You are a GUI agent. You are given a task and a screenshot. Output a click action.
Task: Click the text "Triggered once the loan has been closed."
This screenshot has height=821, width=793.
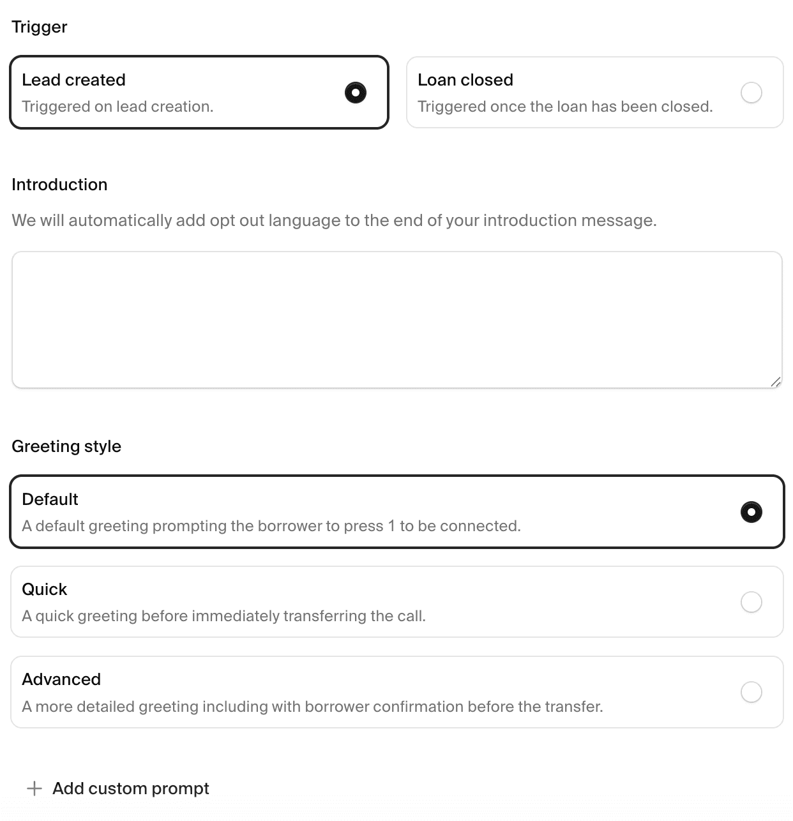pyautogui.click(x=565, y=107)
